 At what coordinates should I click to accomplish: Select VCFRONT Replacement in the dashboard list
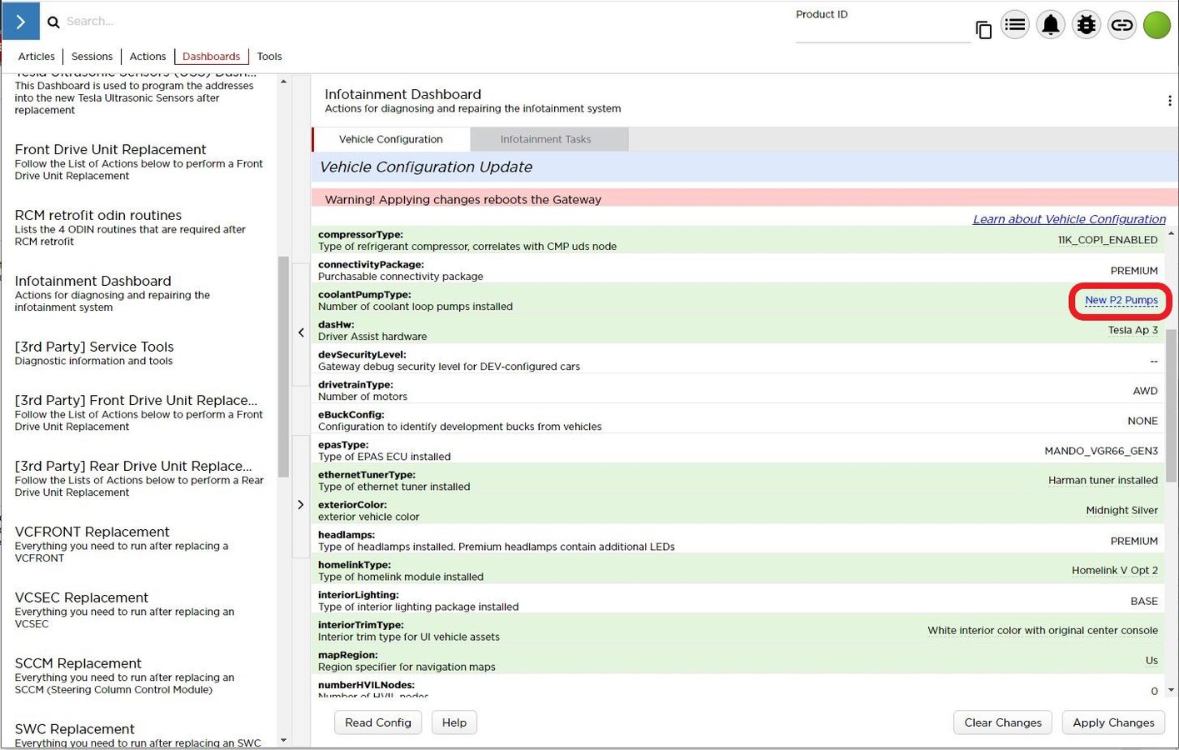[x=92, y=532]
